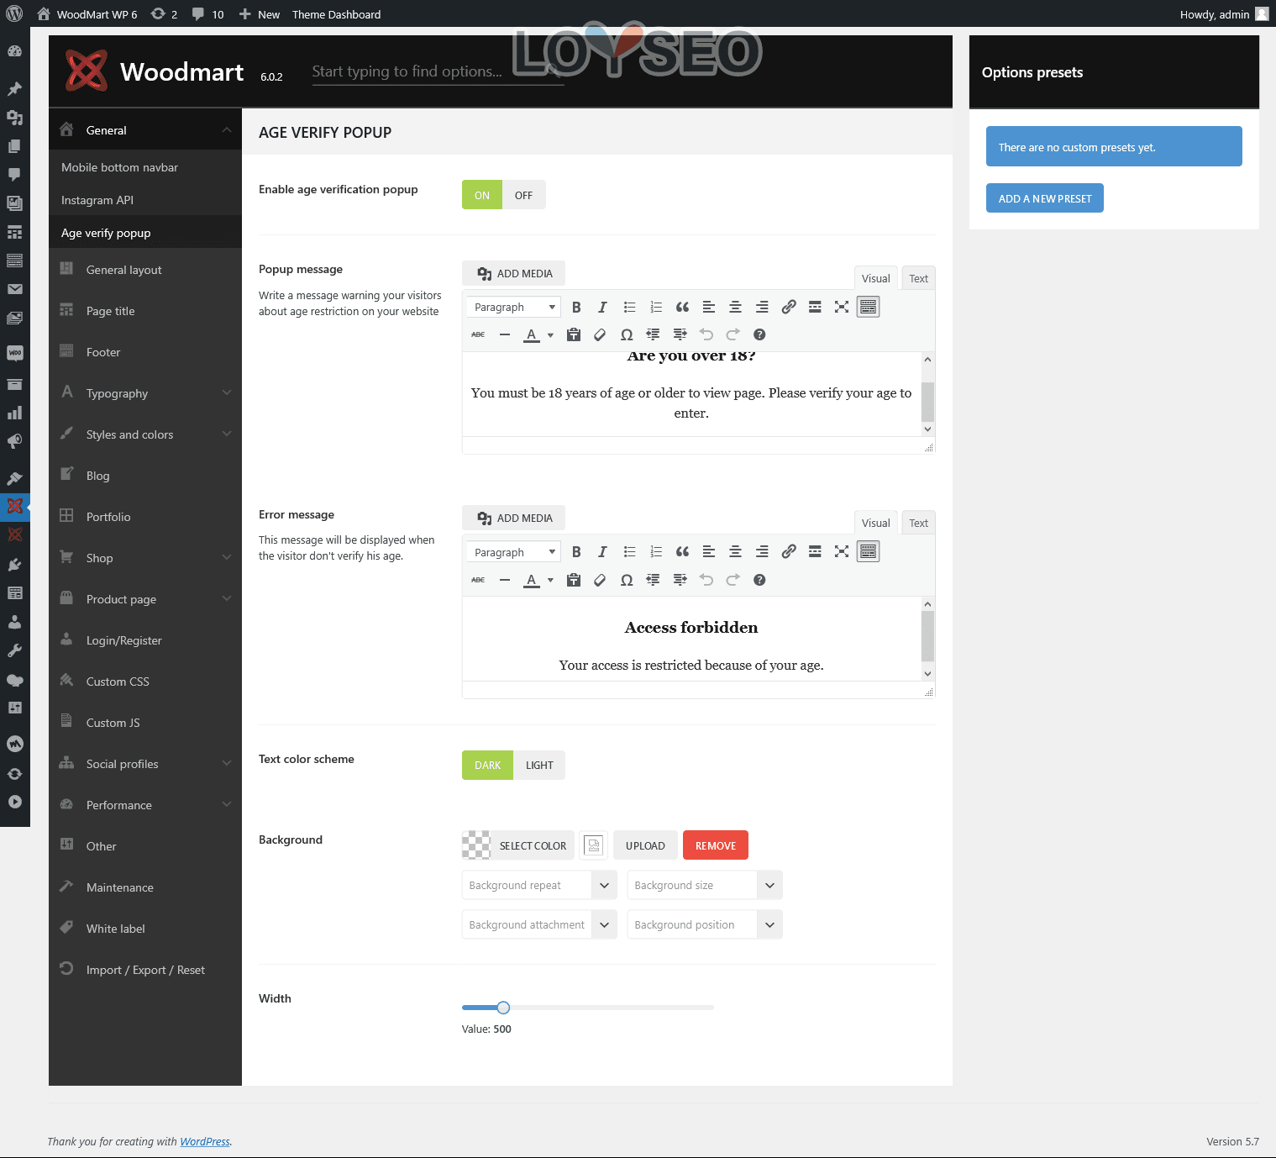Insert link in Popup message editor
The image size is (1276, 1158).
tap(788, 308)
